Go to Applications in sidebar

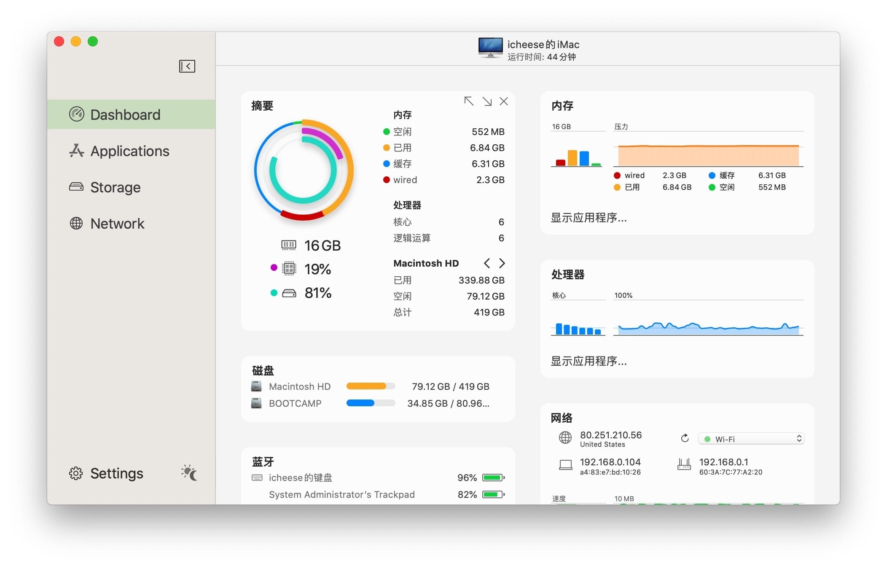[x=129, y=151]
